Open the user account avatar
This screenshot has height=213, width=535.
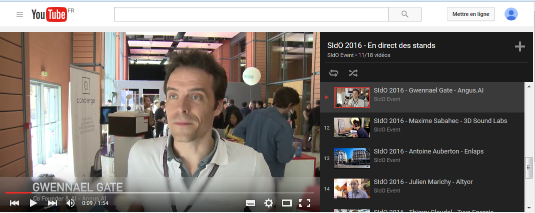tap(511, 14)
